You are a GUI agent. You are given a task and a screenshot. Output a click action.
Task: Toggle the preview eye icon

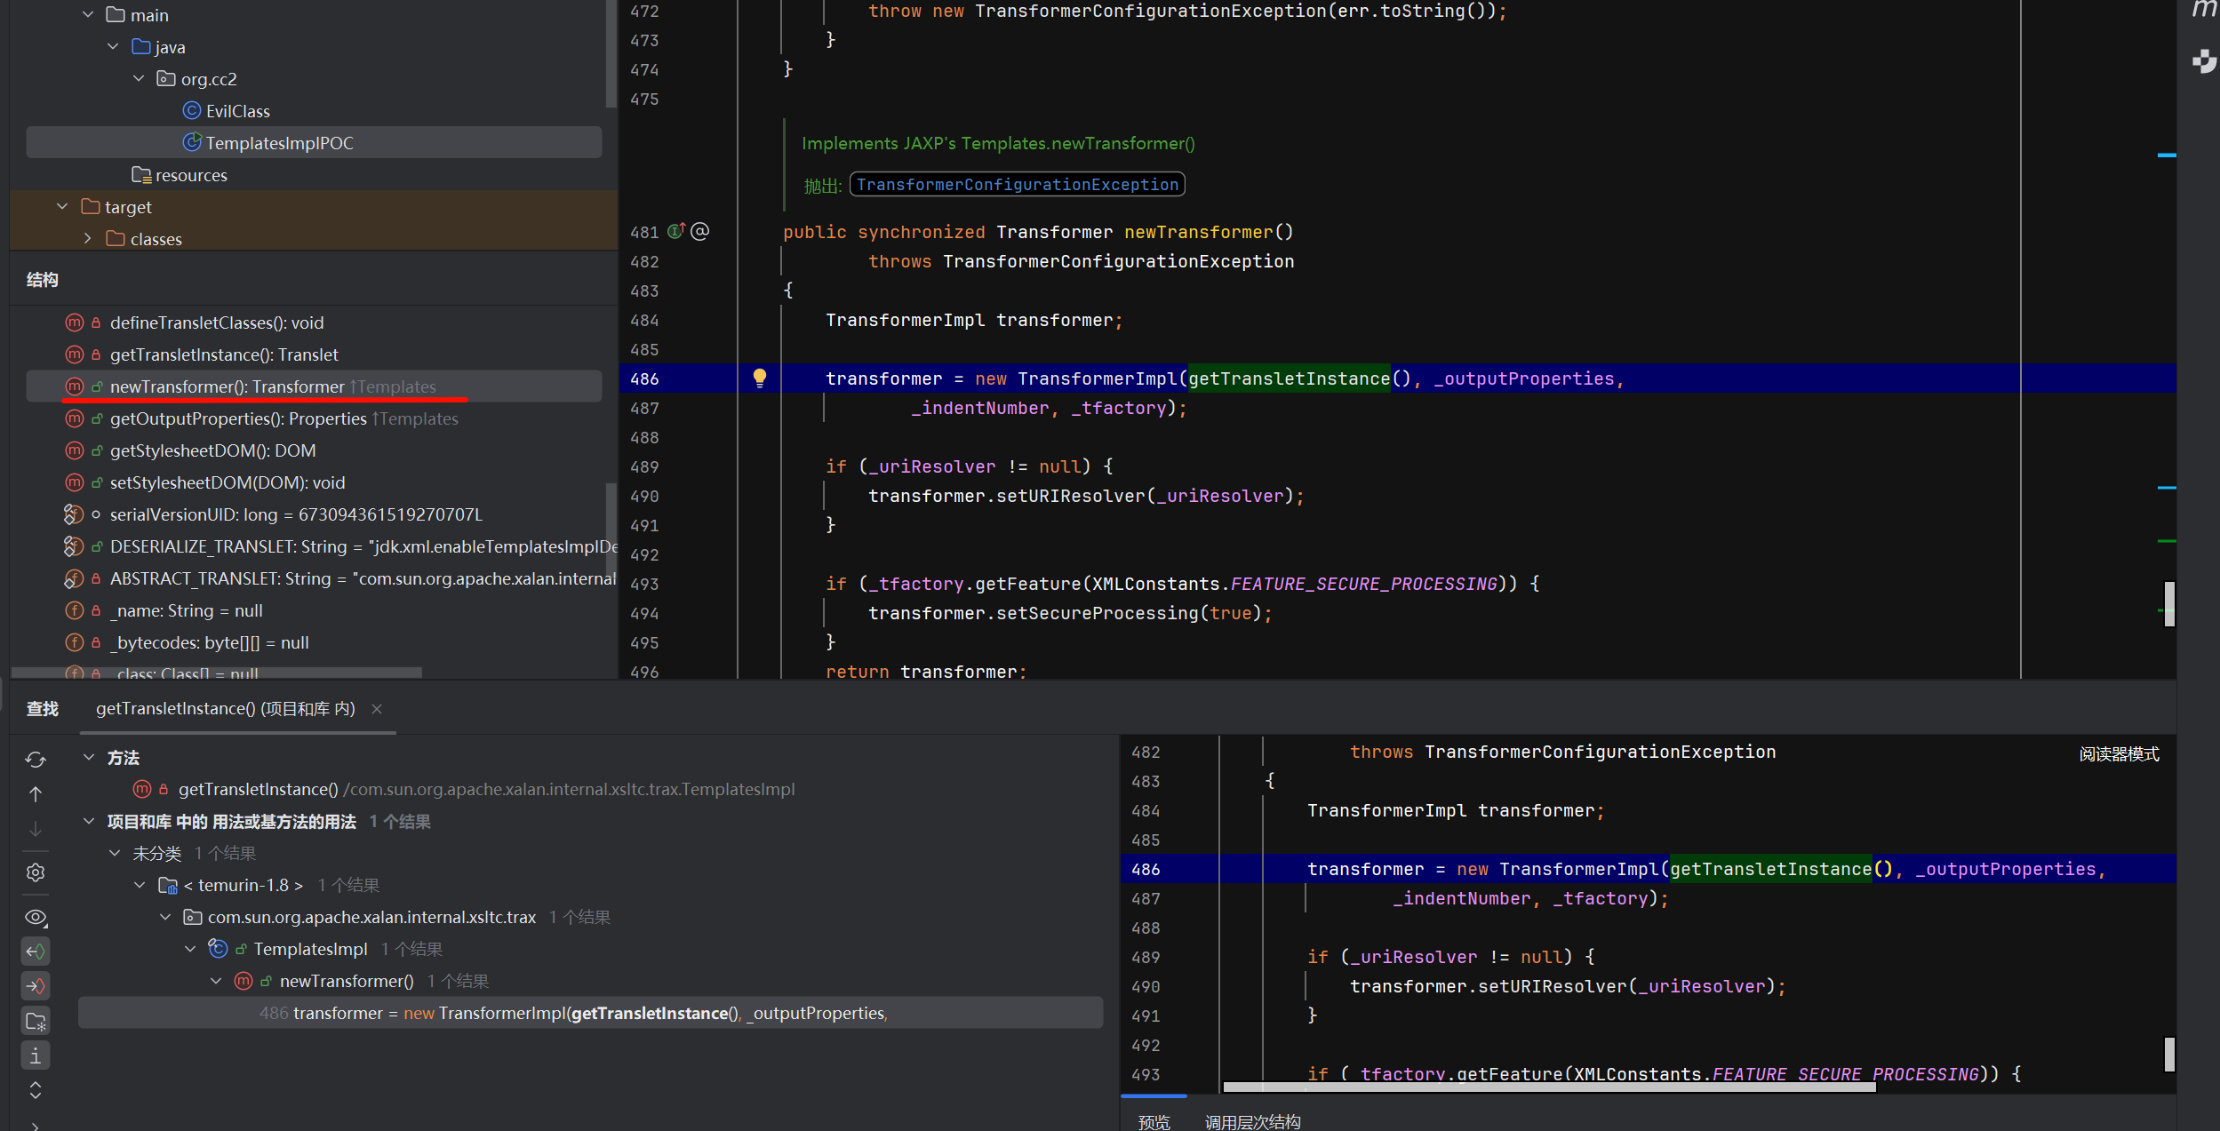[x=36, y=917]
